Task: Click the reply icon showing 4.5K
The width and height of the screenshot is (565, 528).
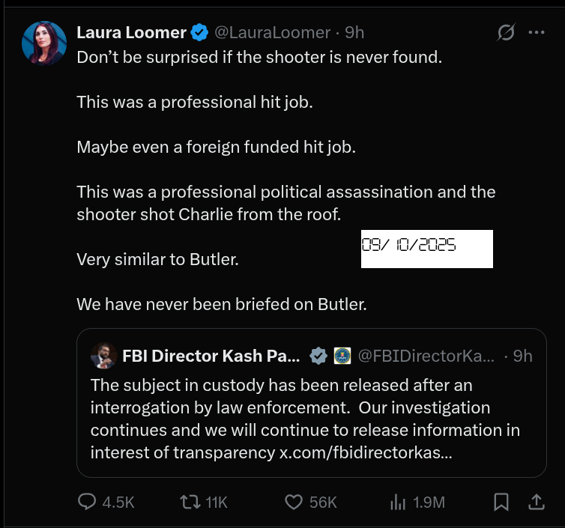Action: (88, 502)
